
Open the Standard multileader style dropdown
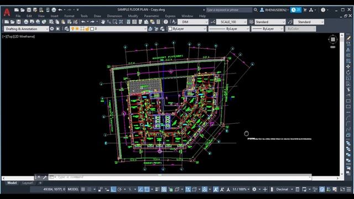tap(309, 22)
